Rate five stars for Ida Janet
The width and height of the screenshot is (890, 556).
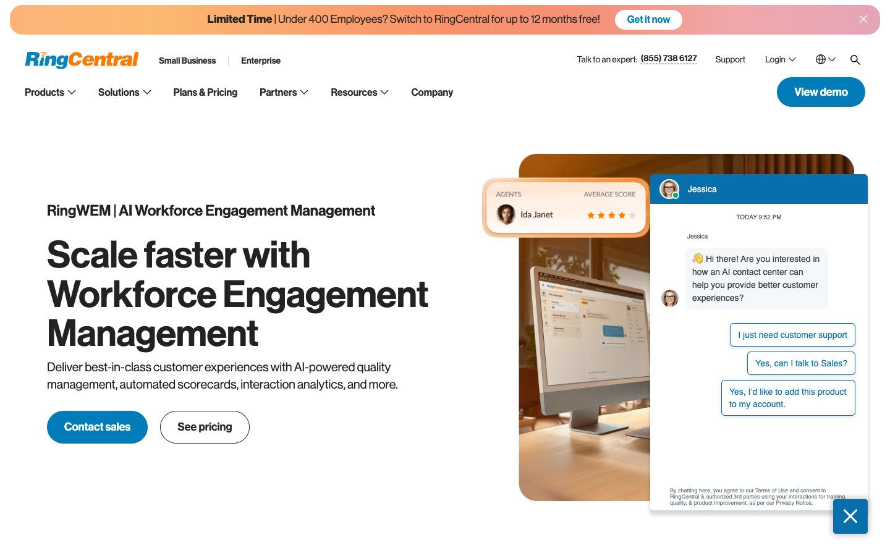[x=632, y=215]
